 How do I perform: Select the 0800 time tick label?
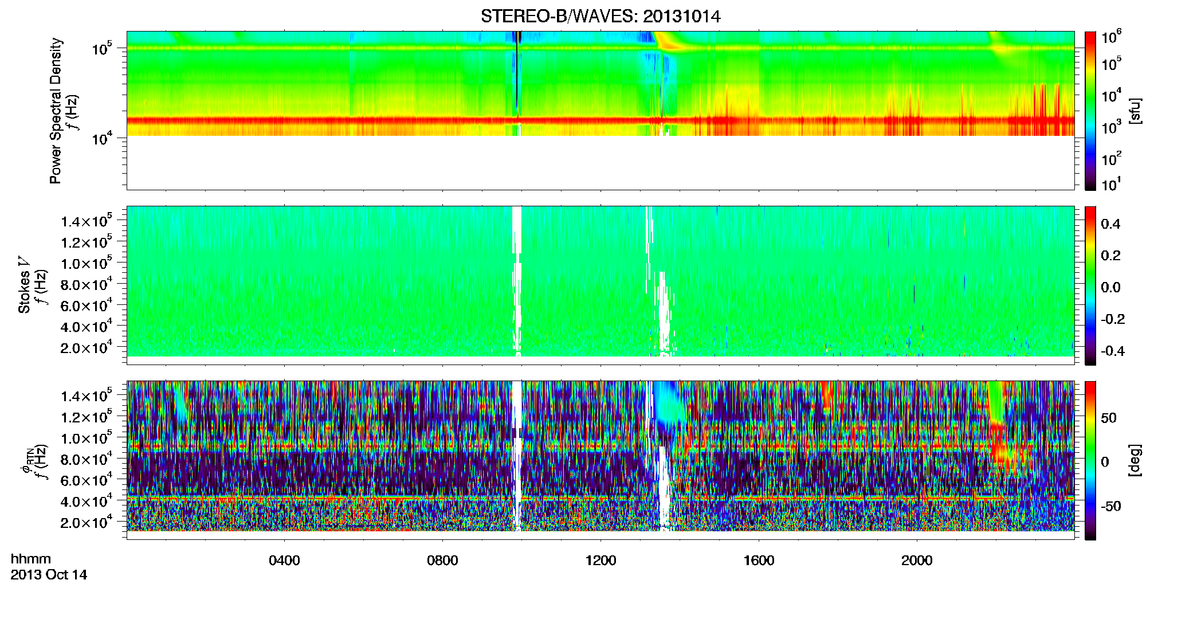coord(442,561)
